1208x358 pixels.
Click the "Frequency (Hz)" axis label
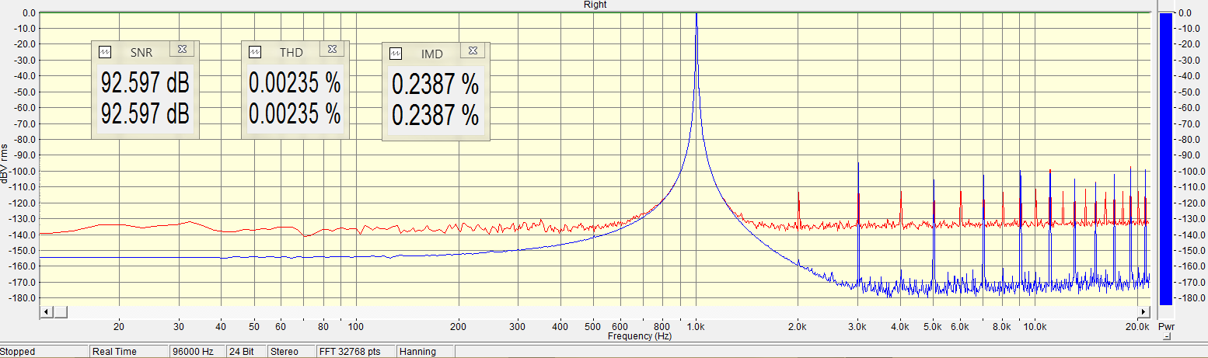(639, 336)
